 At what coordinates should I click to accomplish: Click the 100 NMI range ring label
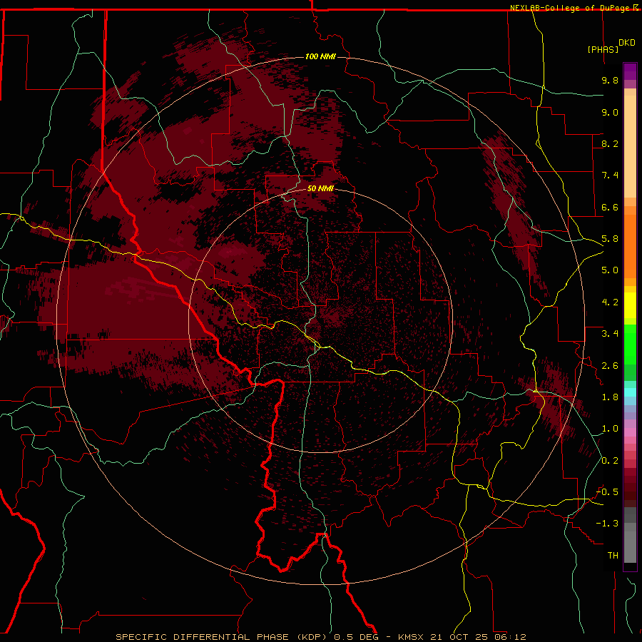320,56
